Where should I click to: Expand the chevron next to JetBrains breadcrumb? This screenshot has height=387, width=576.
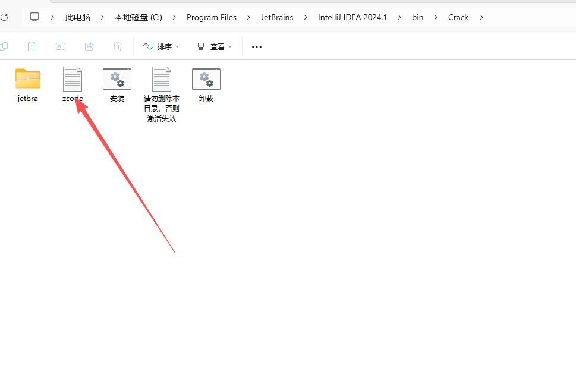[305, 17]
